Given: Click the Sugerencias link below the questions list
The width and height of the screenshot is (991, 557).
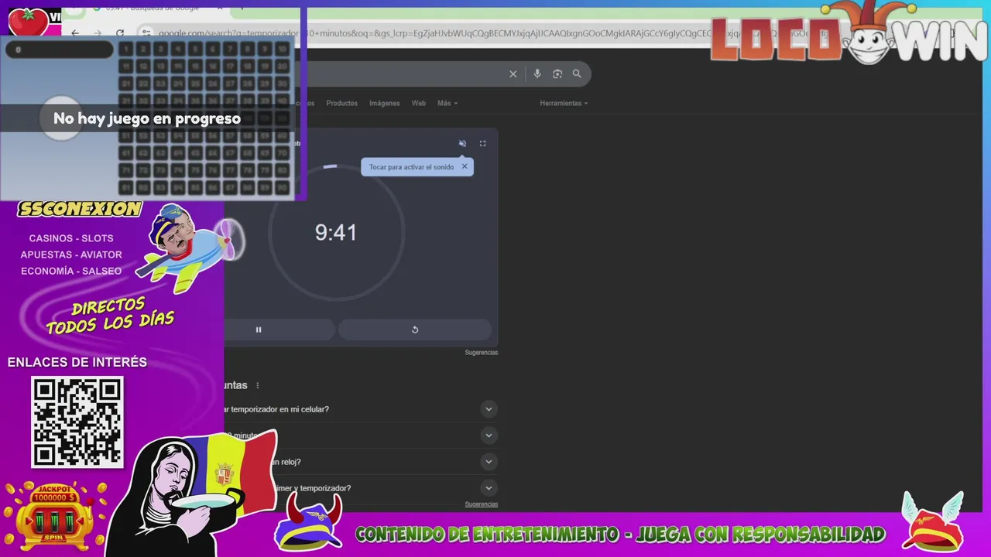Looking at the screenshot, I should coord(481,504).
